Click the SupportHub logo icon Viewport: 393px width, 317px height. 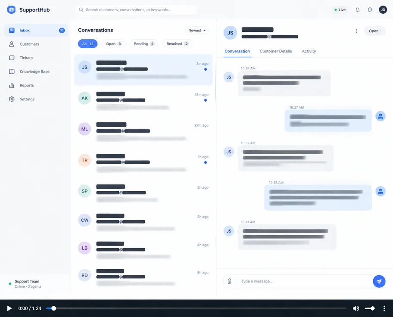point(11,10)
